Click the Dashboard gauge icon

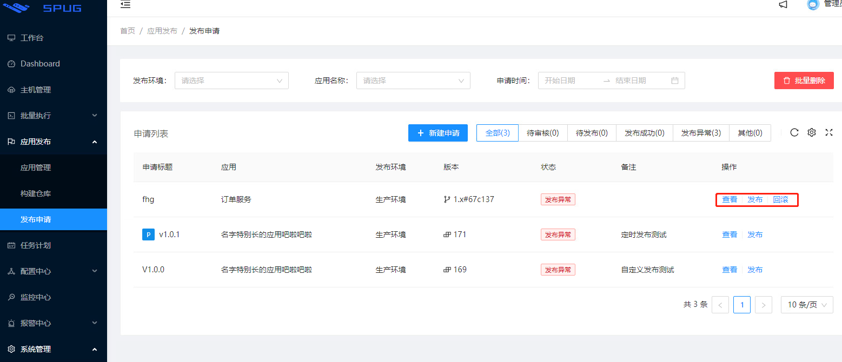click(11, 64)
